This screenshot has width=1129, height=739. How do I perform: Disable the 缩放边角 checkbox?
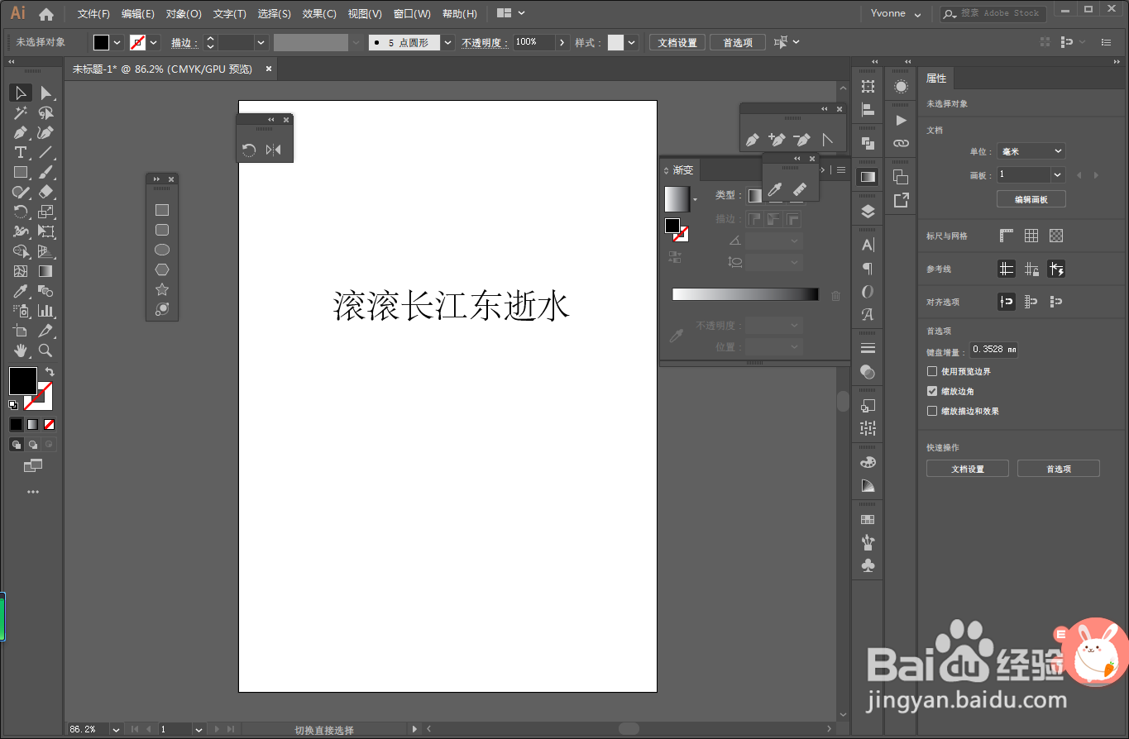tap(930, 391)
